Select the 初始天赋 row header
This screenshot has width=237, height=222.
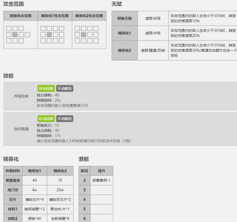pyautogui.click(x=125, y=18)
